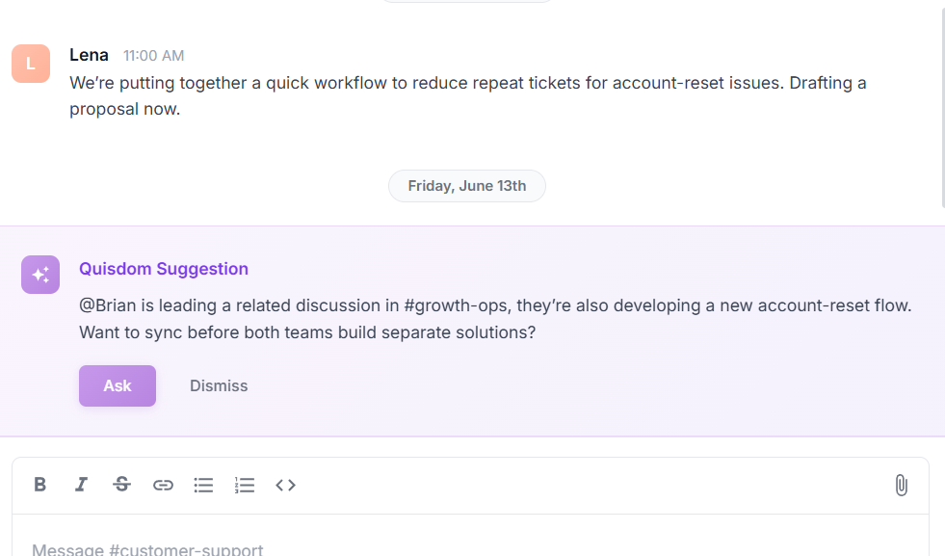945x556 pixels.
Task: Dismiss the Quisdom Suggestion
Action: point(218,385)
